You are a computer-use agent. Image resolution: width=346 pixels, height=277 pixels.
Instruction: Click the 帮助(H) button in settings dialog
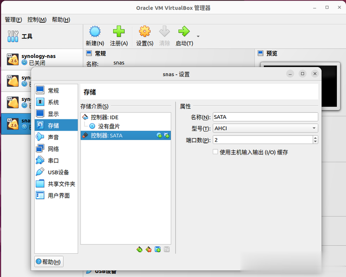[49, 261]
